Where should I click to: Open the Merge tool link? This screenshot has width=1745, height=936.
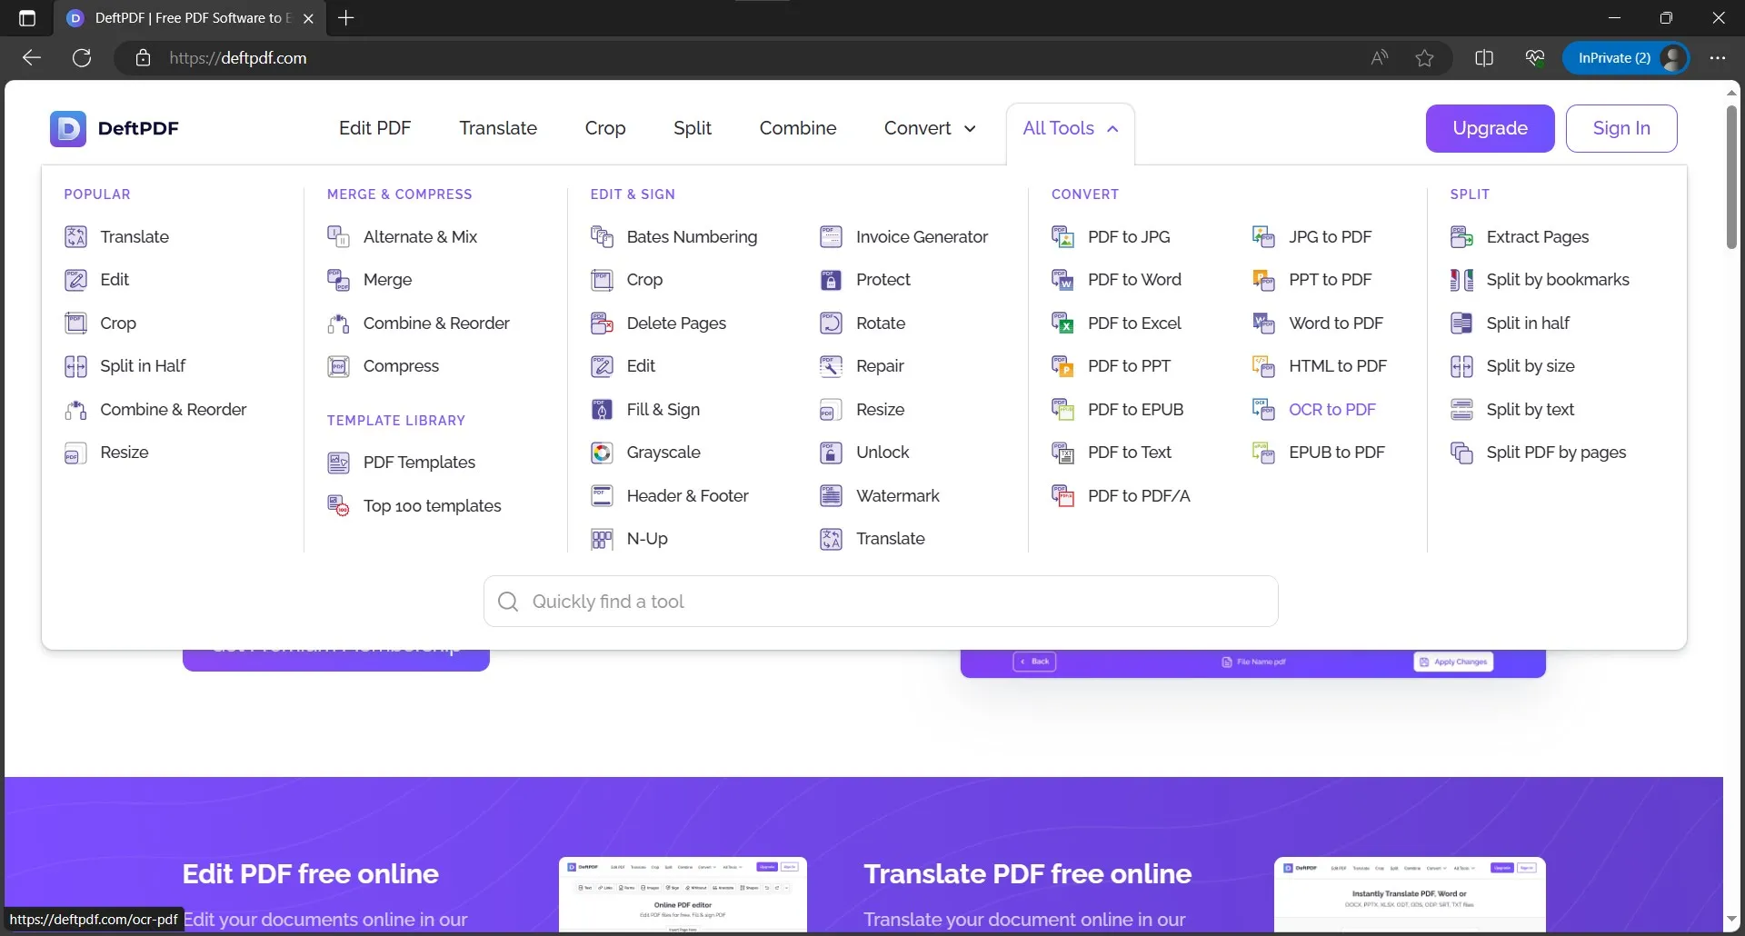point(387,280)
